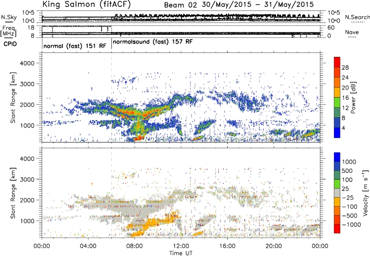This screenshot has width=370, height=256.
Task: Pick the light green segment of the power color bar
Action: pyautogui.click(x=337, y=103)
